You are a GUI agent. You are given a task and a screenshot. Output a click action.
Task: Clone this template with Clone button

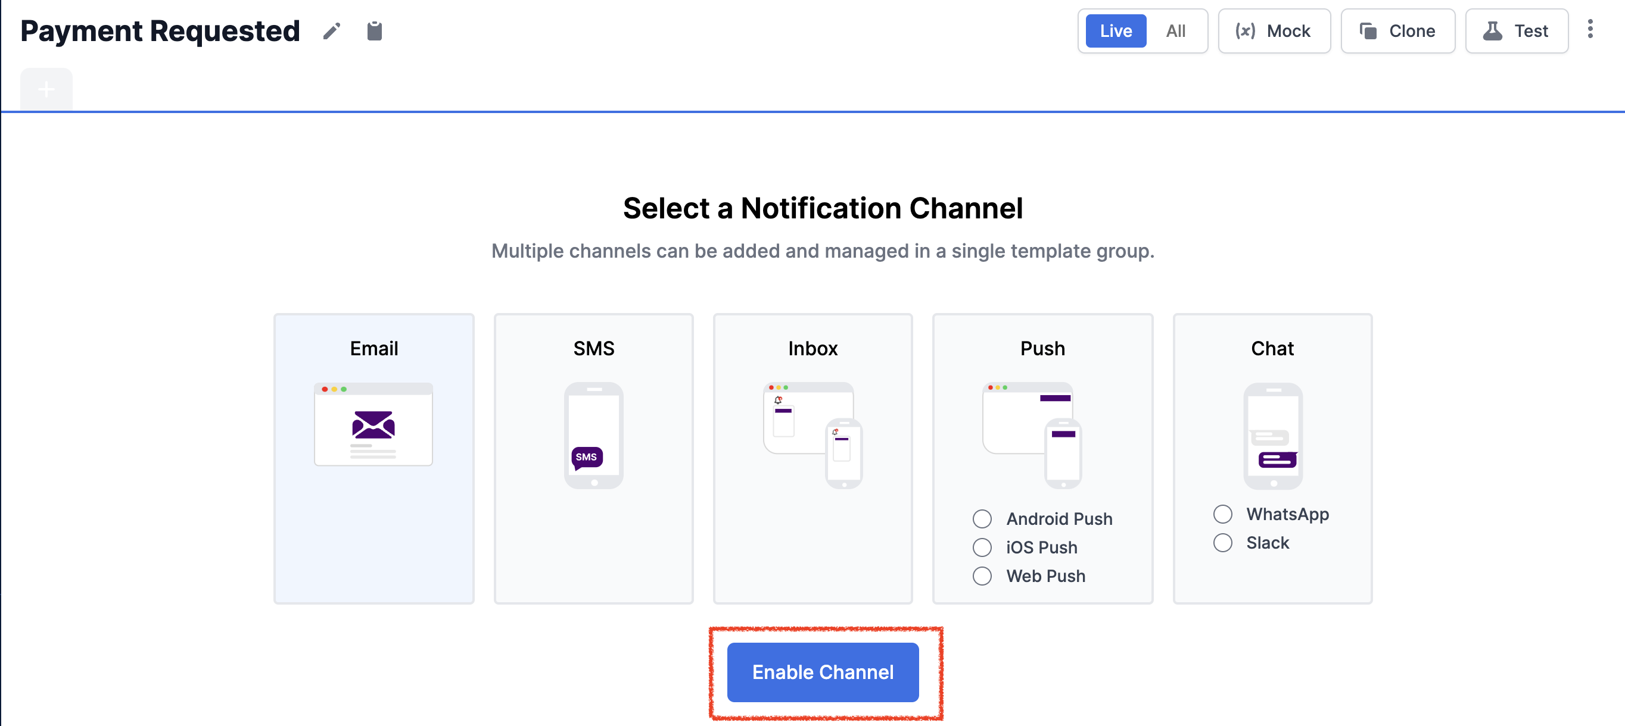[x=1397, y=31]
